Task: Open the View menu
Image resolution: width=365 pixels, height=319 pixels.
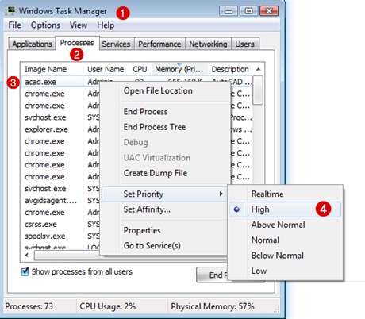Action: coord(79,25)
